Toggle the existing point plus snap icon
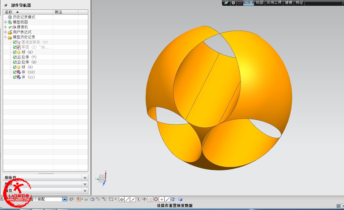Viewport: 344px width, 210px height. (162, 199)
